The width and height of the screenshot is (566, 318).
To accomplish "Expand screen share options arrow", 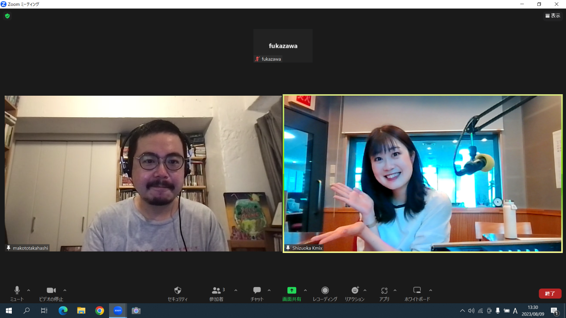I will coord(305,290).
